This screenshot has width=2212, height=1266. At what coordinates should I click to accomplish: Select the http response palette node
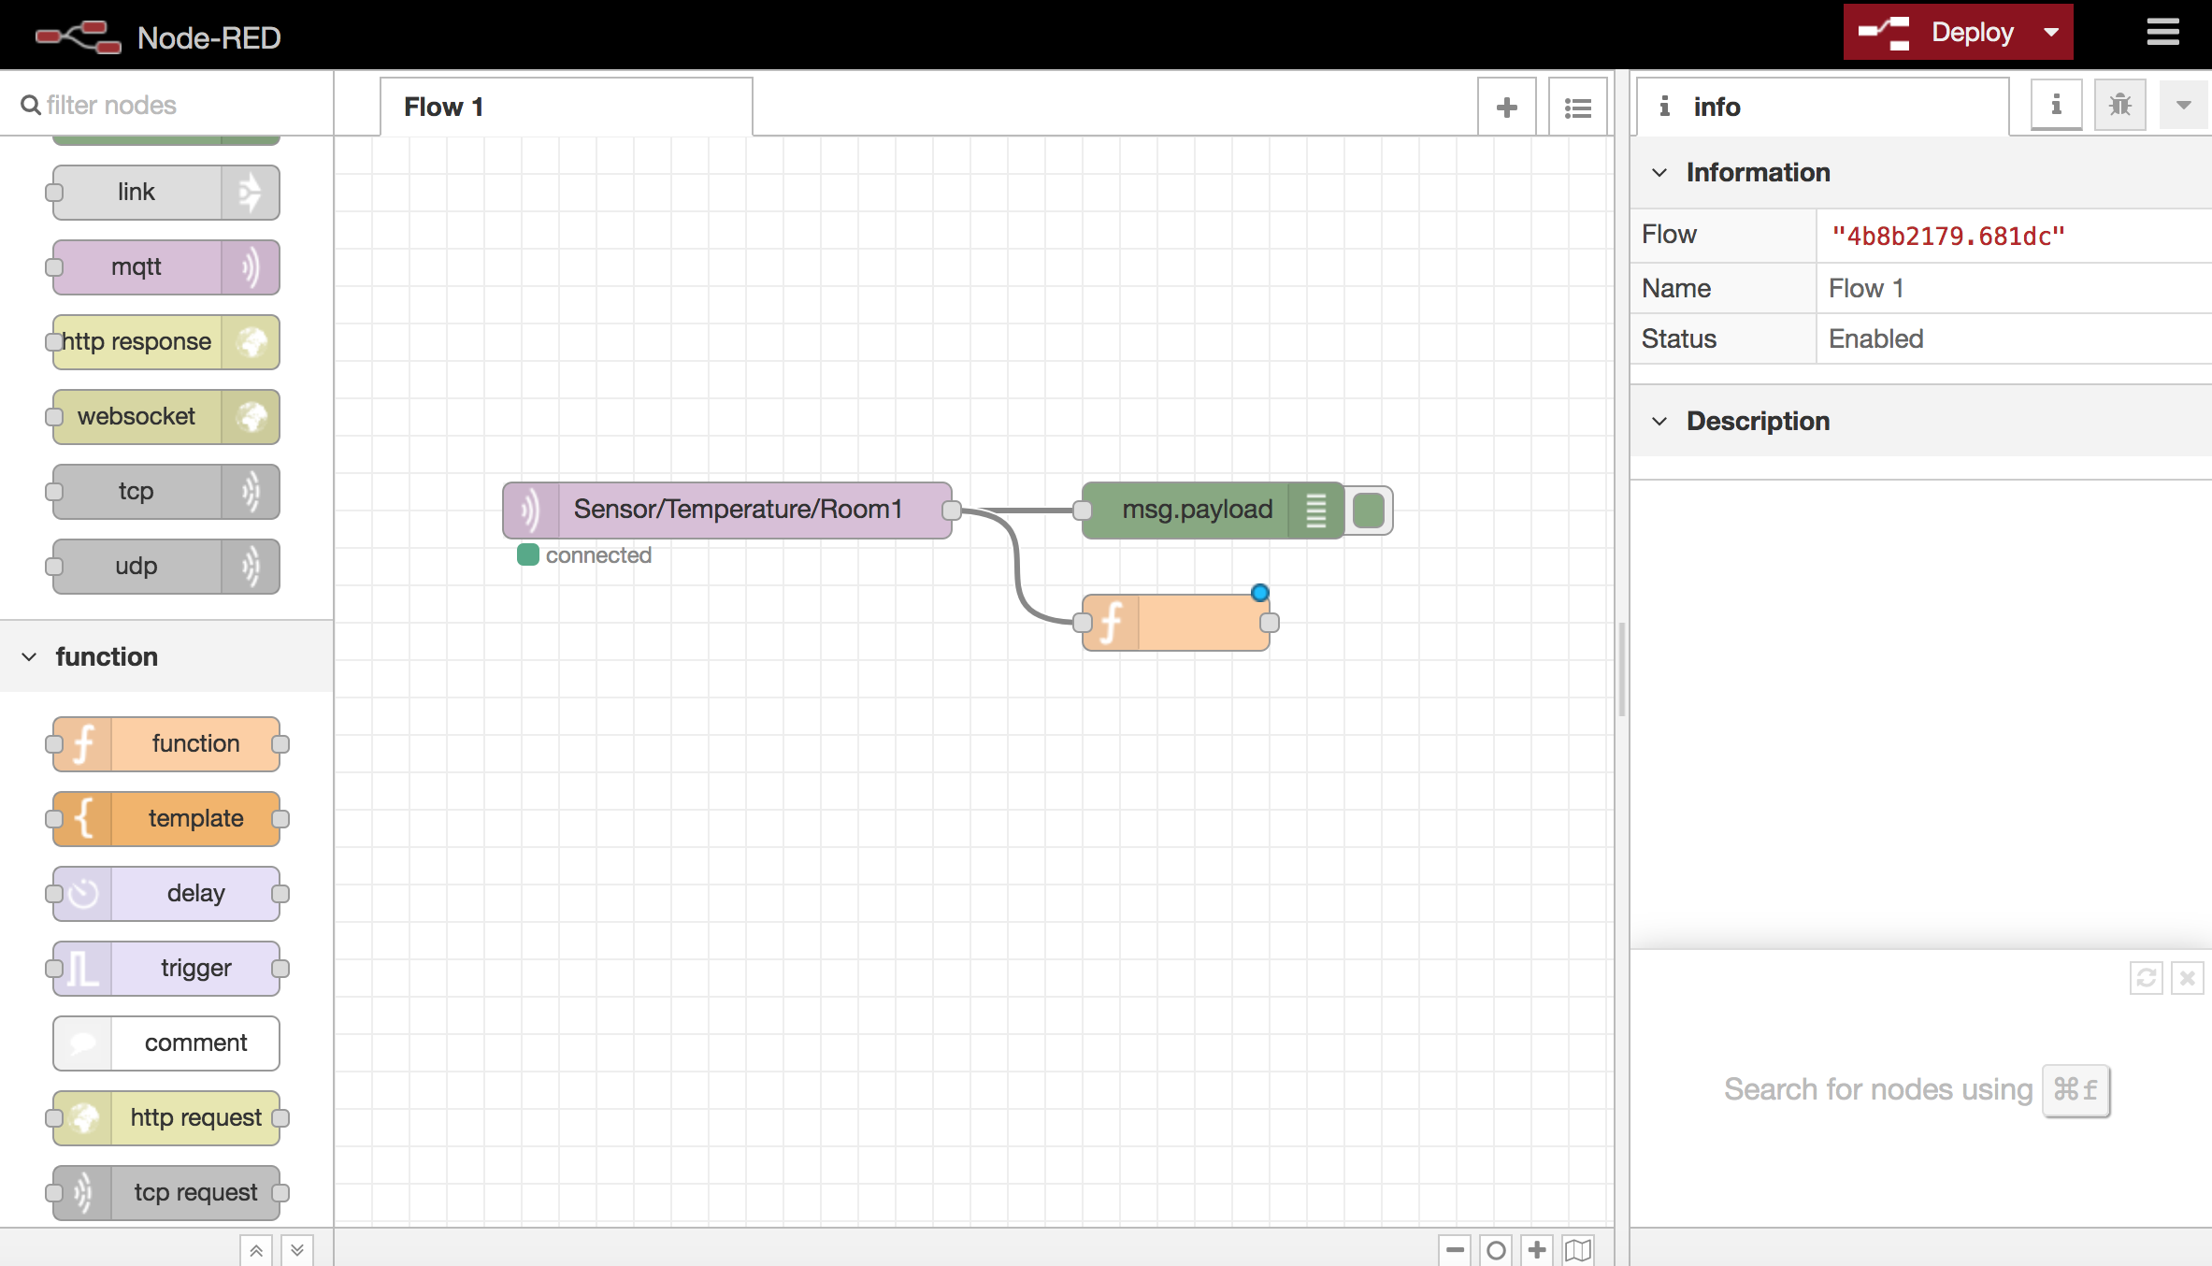(166, 342)
